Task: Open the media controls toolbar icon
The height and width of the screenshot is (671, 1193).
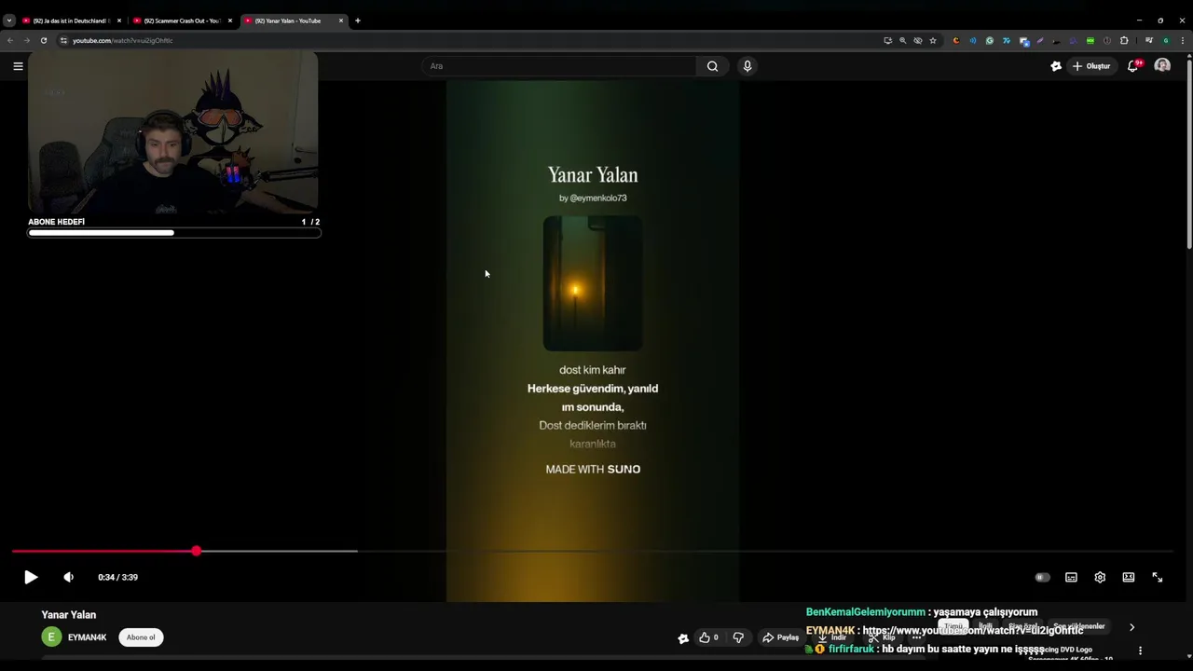Action: [1148, 40]
